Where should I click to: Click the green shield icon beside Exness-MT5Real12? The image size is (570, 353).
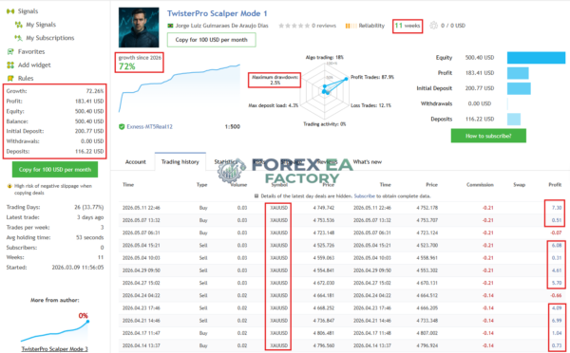[x=122, y=127]
